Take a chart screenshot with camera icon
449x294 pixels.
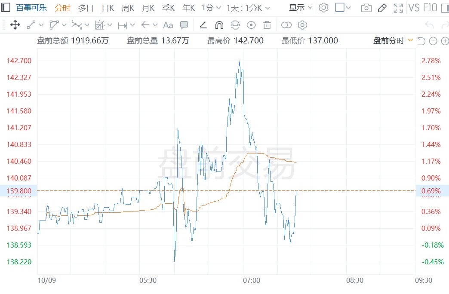click(366, 8)
